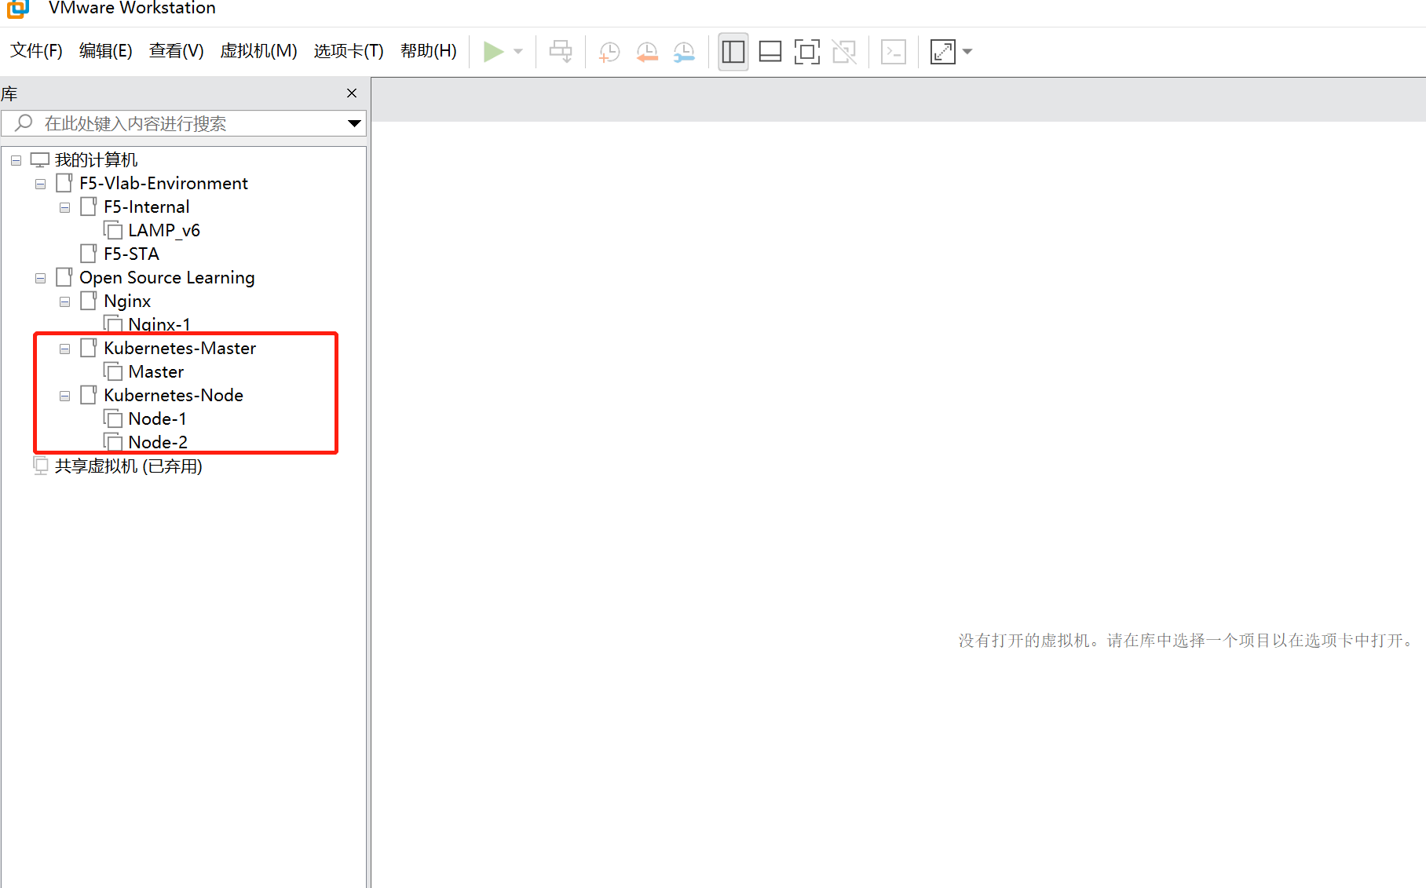Click the console view toolbar icon

click(x=894, y=52)
